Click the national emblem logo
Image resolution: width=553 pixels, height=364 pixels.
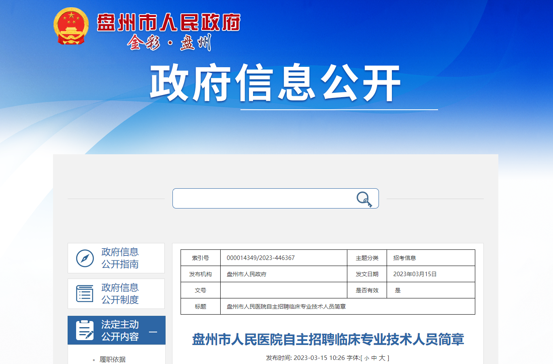71,26
